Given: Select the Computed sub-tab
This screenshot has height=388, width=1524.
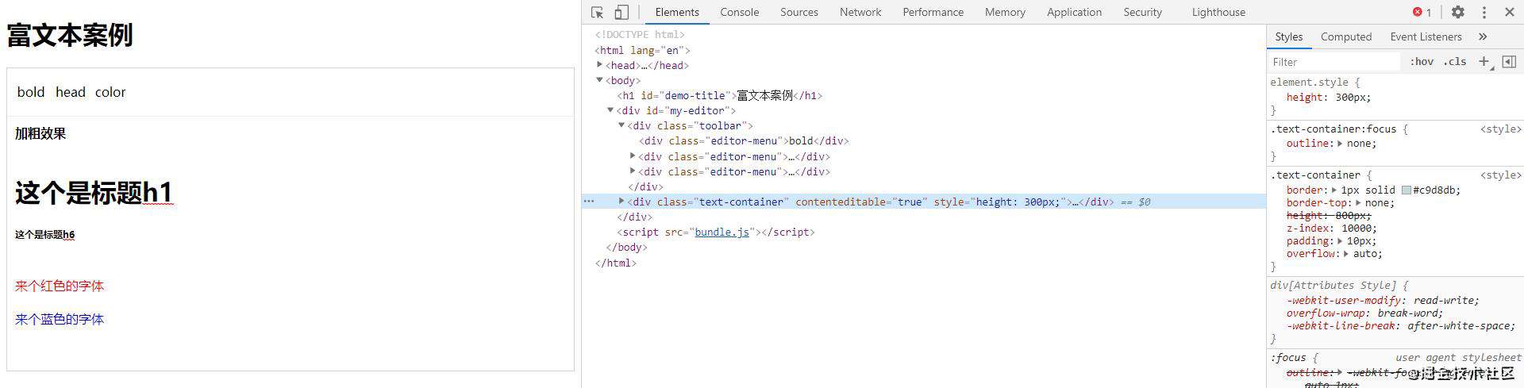Looking at the screenshot, I should tap(1346, 36).
